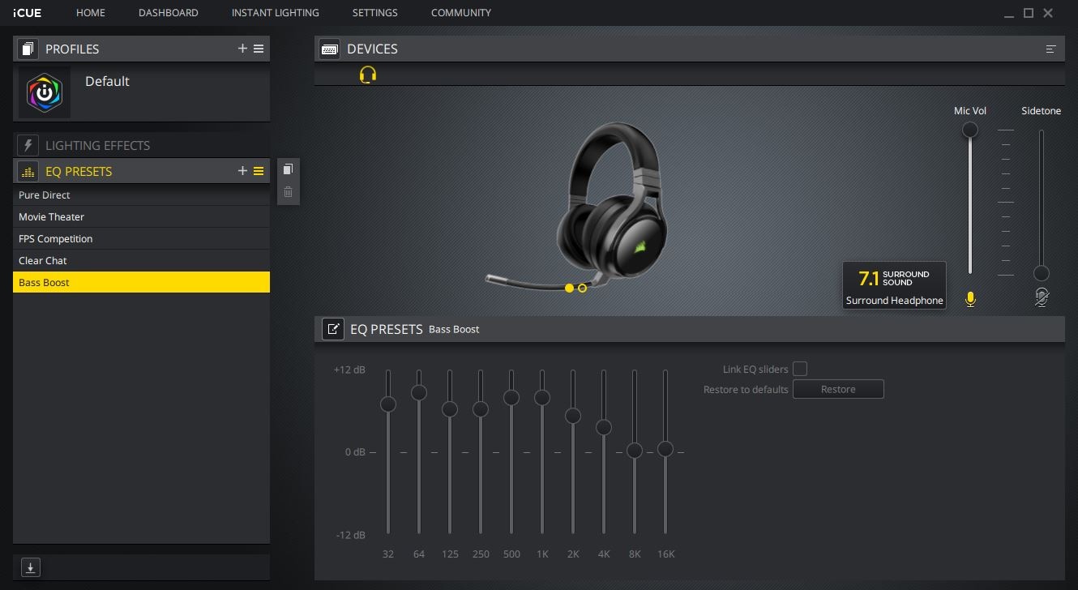Expand the Lighting Effects section

click(97, 146)
